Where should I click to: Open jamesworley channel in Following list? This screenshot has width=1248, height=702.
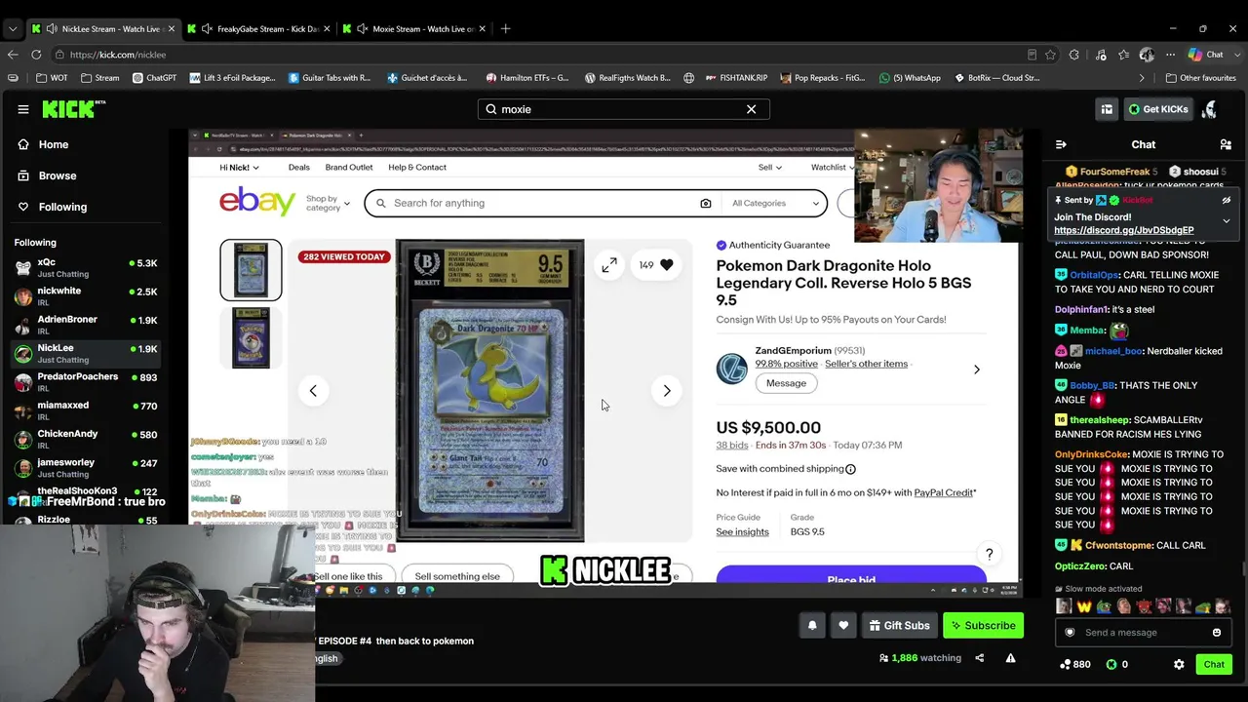coord(85,467)
